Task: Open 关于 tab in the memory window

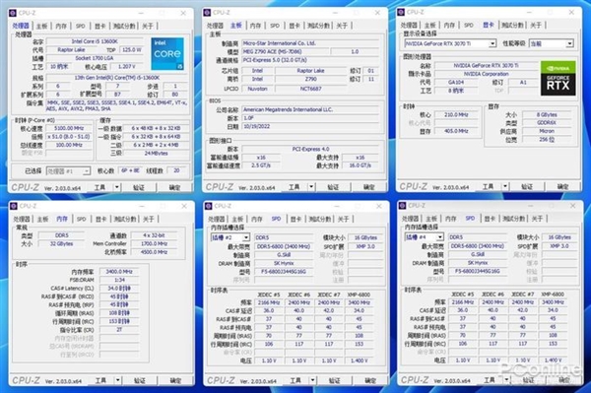Action: pyautogui.click(x=148, y=219)
